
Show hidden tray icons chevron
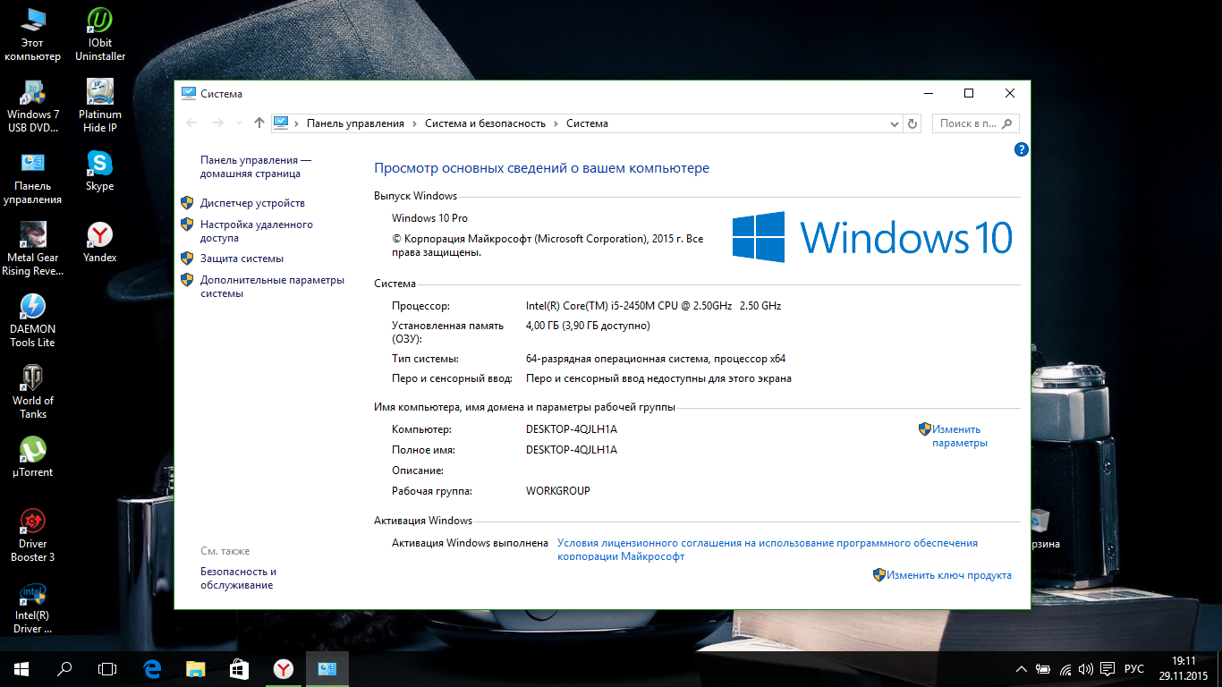(x=1022, y=668)
